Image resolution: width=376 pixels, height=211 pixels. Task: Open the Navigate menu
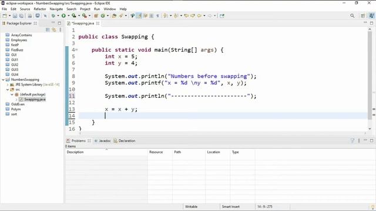(x=56, y=9)
